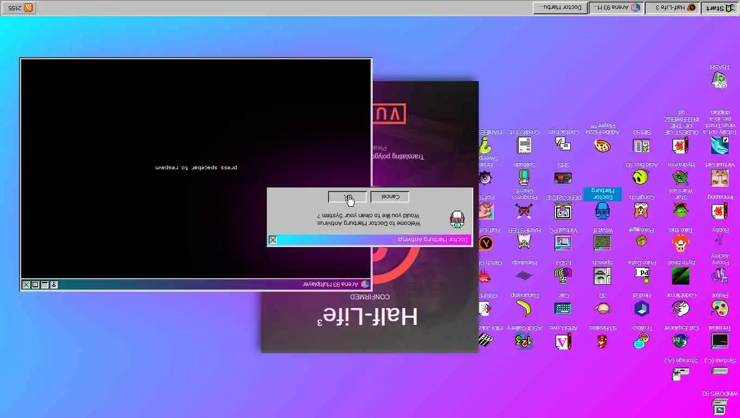Launch the Sim 93 icon
This screenshot has height=418, width=740.
(642, 145)
